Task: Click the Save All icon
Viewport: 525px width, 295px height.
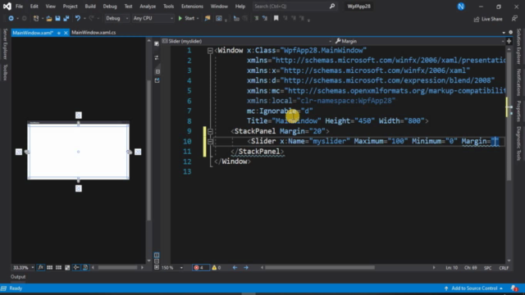Action: 66,18
